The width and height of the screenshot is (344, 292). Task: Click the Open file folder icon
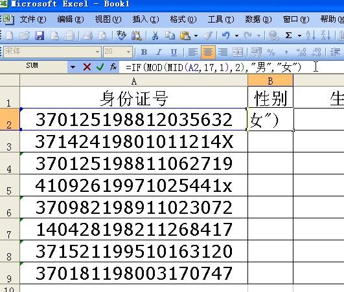[25, 36]
